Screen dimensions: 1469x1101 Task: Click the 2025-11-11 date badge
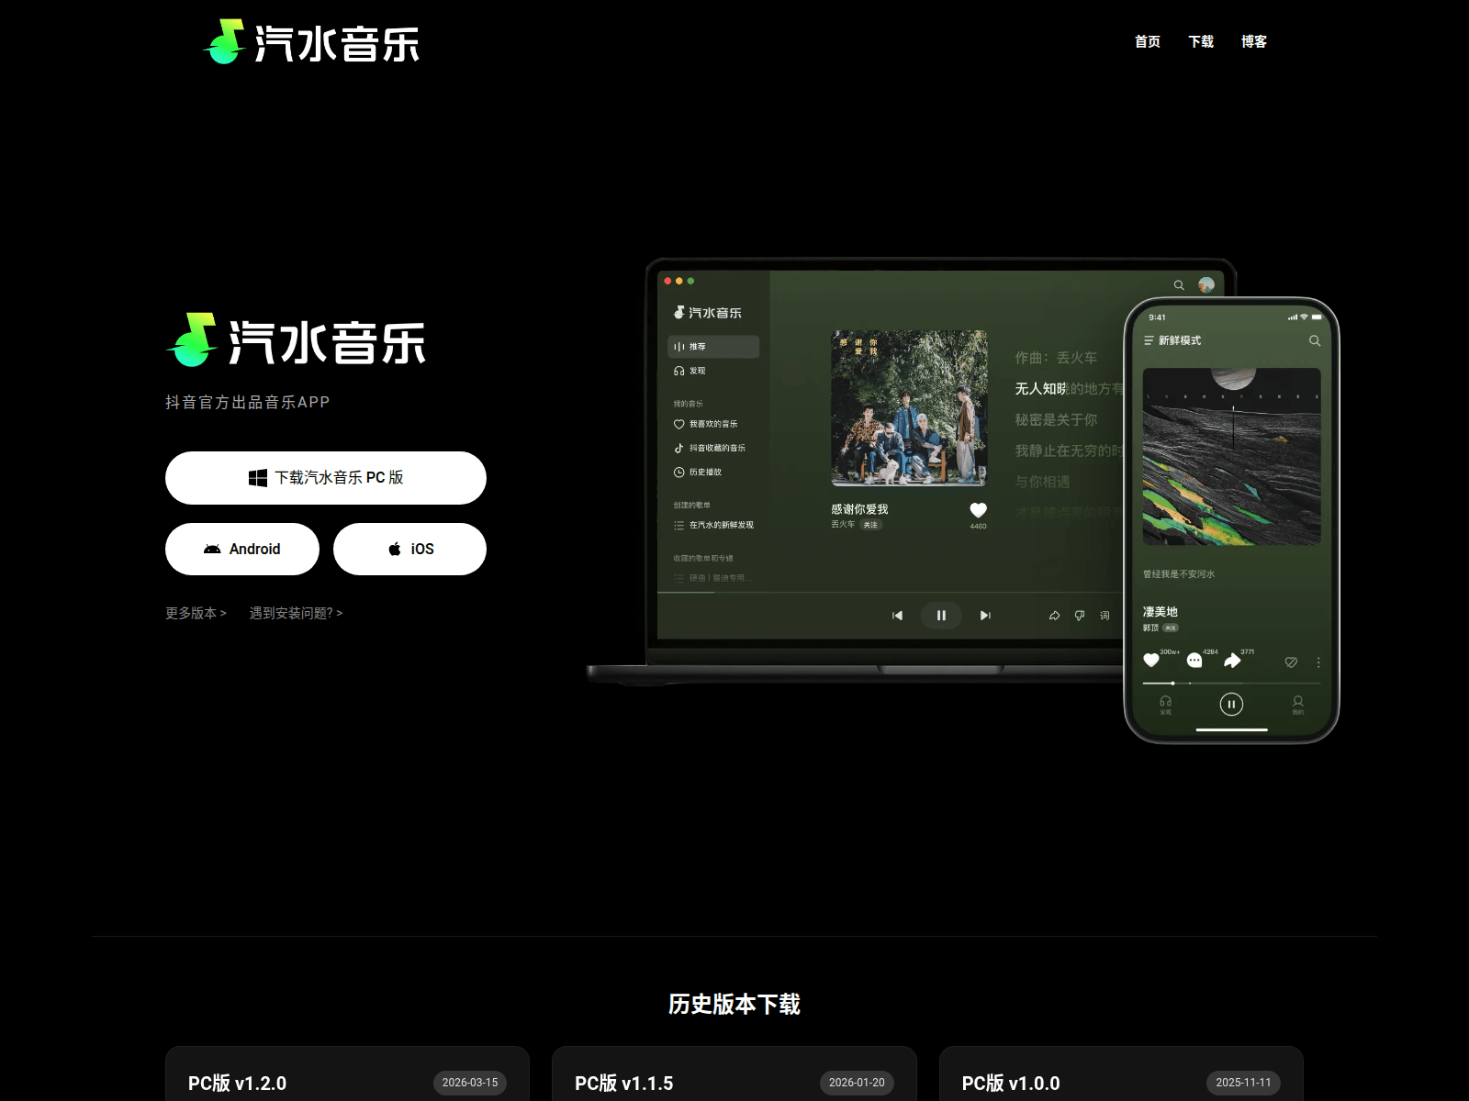click(1243, 1083)
